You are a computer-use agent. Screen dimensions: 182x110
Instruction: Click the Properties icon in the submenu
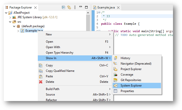pos(115,91)
